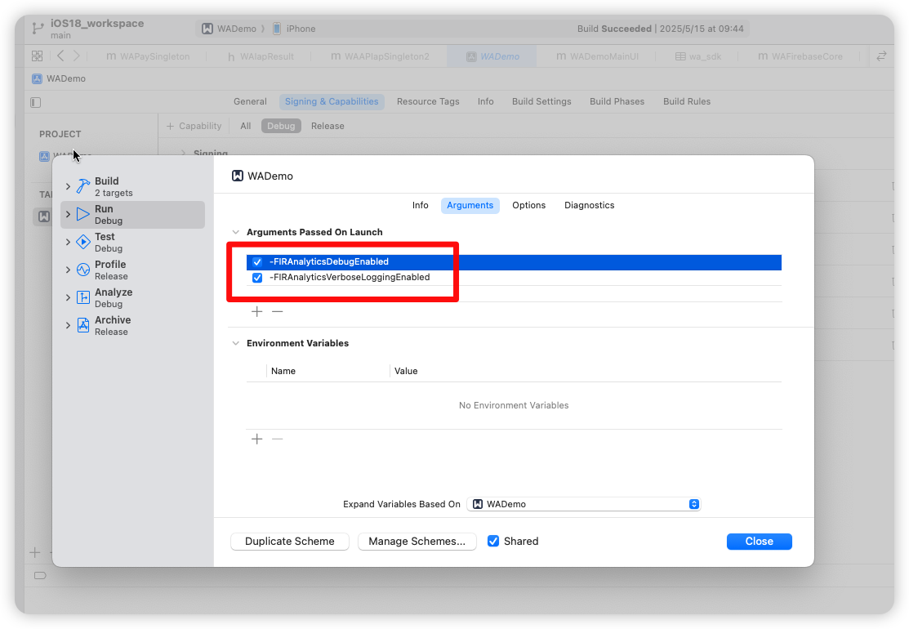Viewport: 909px width, 629px height.
Task: Open the WADemoMainUI editor tab
Action: (597, 56)
